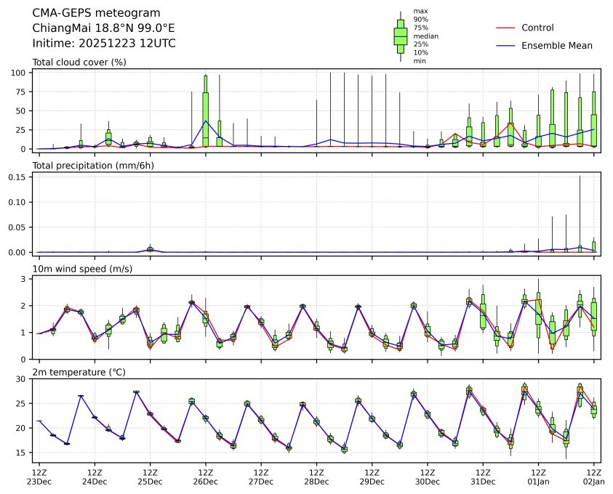Screen dimensions: 613x494
Task: Click the '0.05' precipitation axis tick
Action: [x=17, y=227]
